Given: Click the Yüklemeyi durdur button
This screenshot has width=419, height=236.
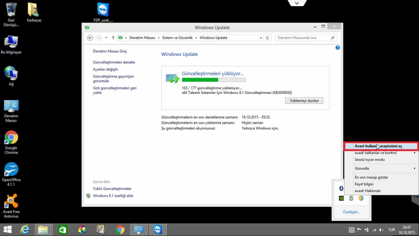Looking at the screenshot, I should click(x=304, y=101).
